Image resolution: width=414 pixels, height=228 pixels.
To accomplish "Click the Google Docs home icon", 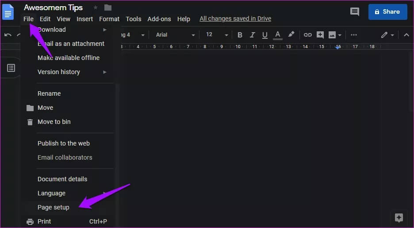I will [8, 12].
